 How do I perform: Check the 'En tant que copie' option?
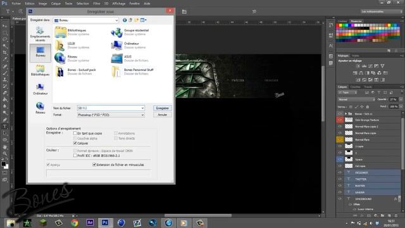pos(75,133)
